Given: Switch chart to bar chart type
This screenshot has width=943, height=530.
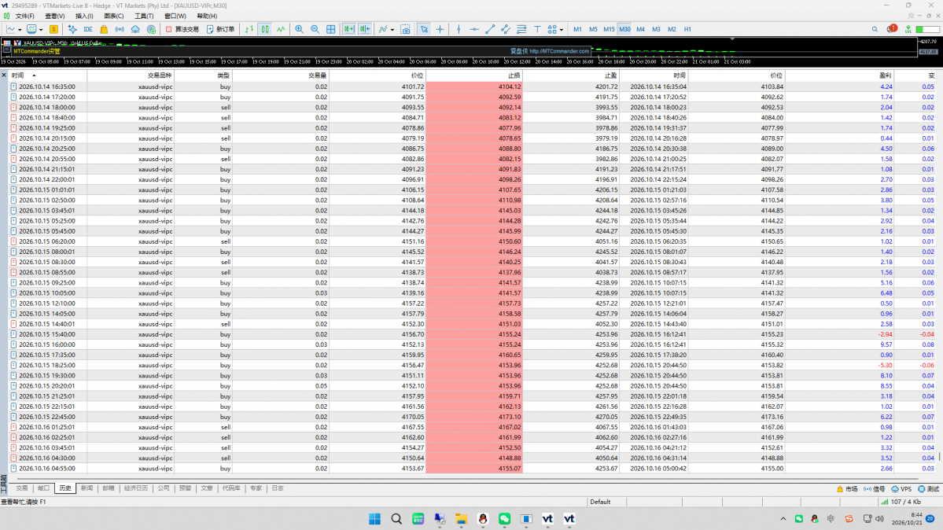Looking at the screenshot, I should pyautogui.click(x=249, y=29).
